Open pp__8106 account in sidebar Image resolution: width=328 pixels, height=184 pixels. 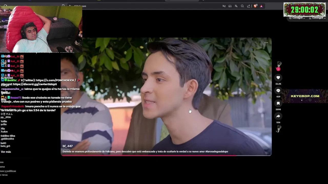[6, 117]
